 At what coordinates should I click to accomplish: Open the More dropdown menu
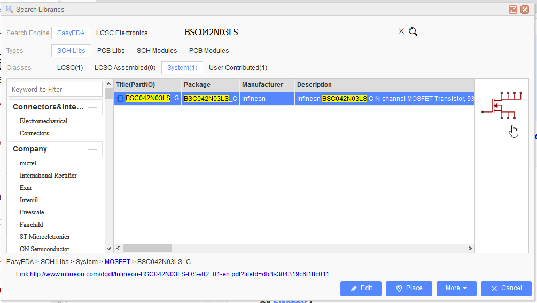(x=456, y=288)
